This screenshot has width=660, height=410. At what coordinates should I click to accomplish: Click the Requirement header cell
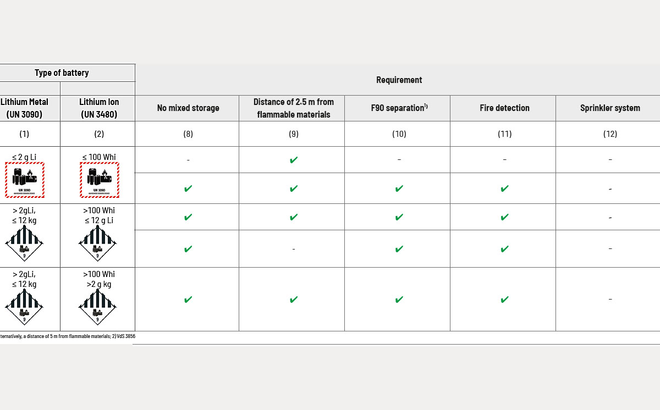[399, 80]
